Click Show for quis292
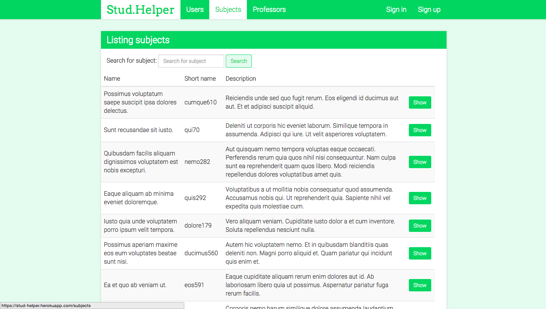 420,198
